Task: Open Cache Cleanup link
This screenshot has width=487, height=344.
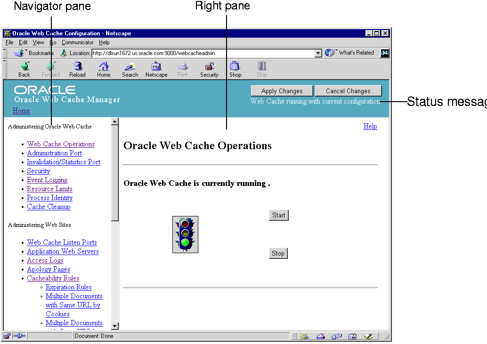Action: point(49,207)
